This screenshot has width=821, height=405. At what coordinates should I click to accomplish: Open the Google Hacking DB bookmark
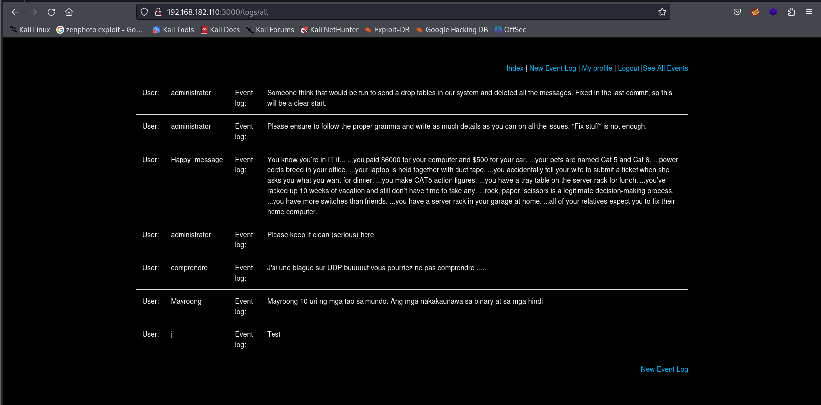coord(452,30)
